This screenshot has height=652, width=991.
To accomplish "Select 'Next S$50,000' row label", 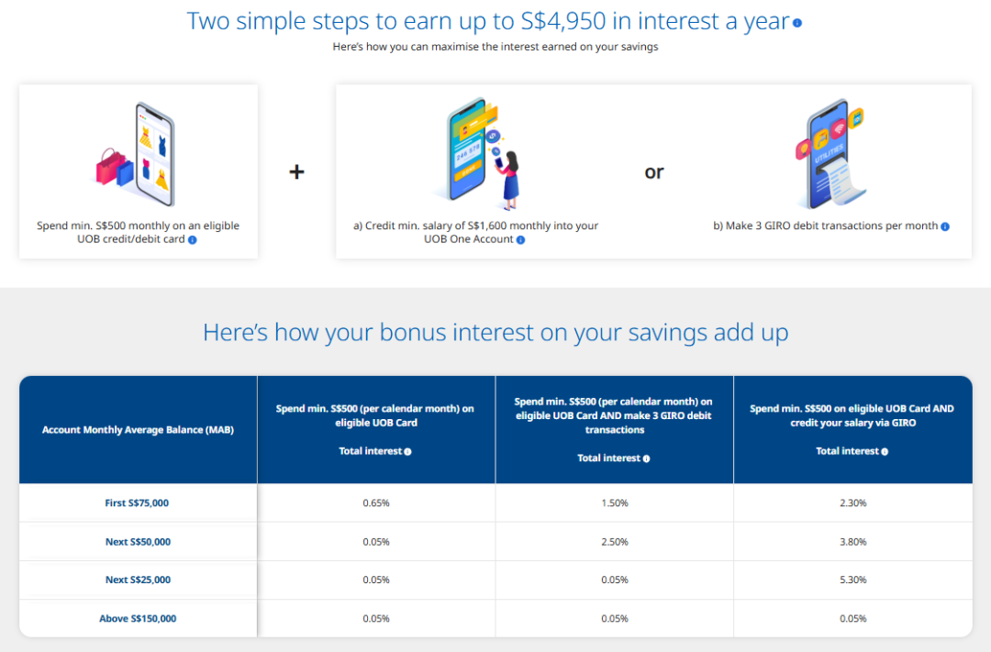I will pos(138,542).
